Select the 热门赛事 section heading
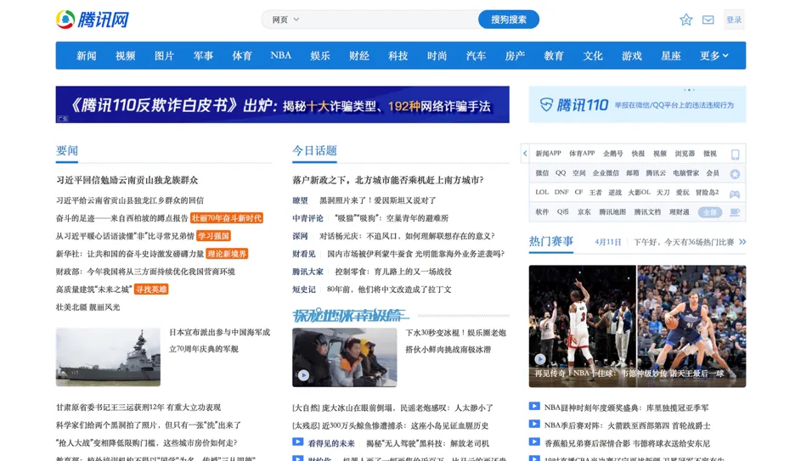 coord(551,241)
